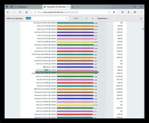This screenshot has height=123, width=149.
Task: Click the cpubenchmark.net address bar
Action: (70, 12)
